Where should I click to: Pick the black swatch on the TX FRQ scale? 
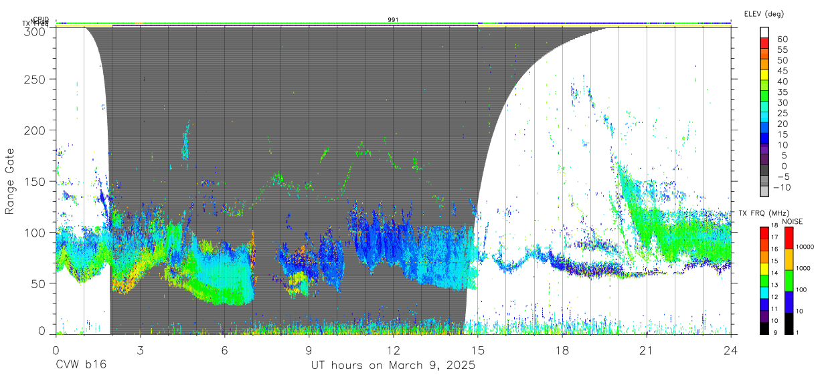point(764,328)
